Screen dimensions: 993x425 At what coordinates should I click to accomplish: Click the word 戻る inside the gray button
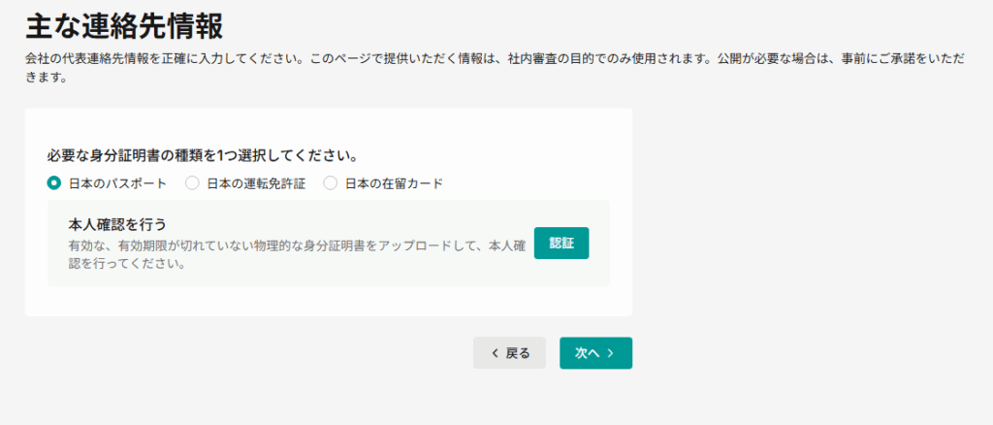(518, 353)
